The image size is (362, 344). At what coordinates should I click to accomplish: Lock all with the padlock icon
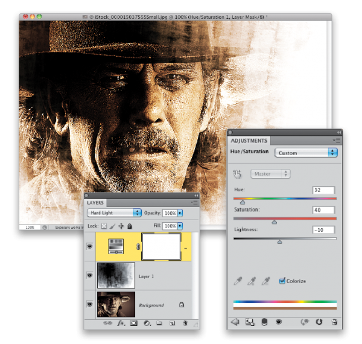(x=129, y=226)
